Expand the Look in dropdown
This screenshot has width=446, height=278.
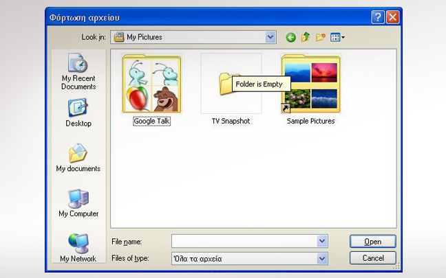270,37
